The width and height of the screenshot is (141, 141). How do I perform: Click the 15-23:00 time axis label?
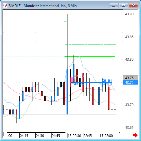click(x=106, y=136)
